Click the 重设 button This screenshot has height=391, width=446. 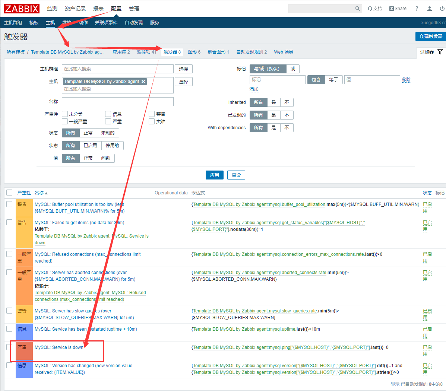[x=236, y=175]
